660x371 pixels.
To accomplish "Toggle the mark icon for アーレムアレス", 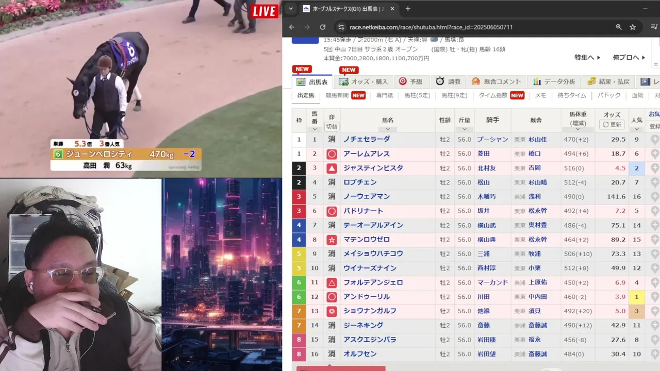I will point(332,154).
